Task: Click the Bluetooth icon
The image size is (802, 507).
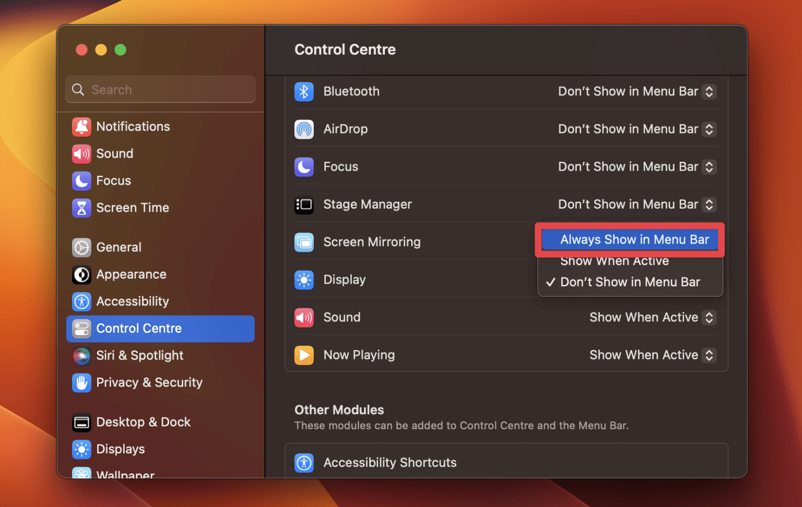Action: 304,91
